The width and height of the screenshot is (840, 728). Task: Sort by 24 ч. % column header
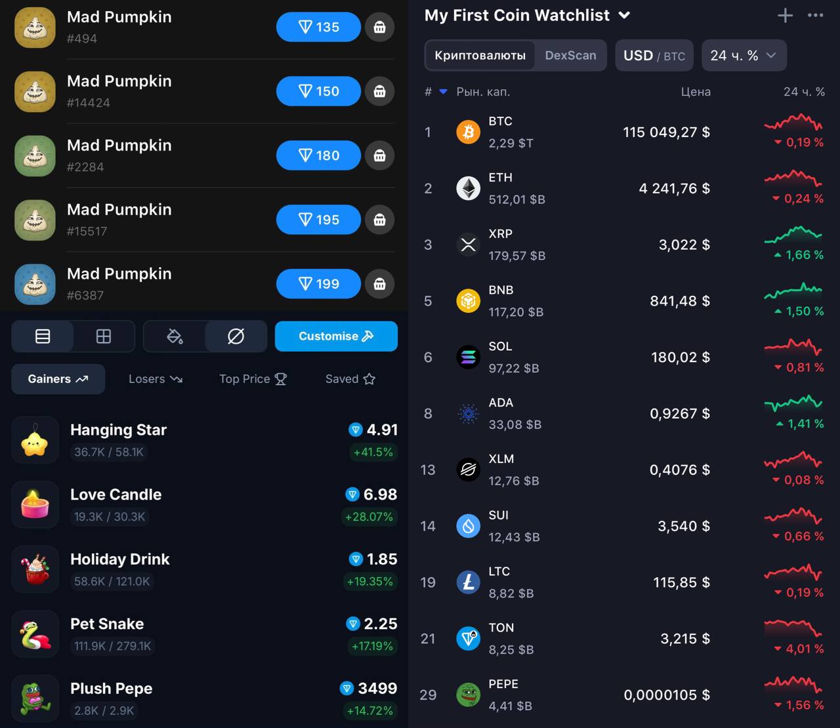click(x=804, y=92)
